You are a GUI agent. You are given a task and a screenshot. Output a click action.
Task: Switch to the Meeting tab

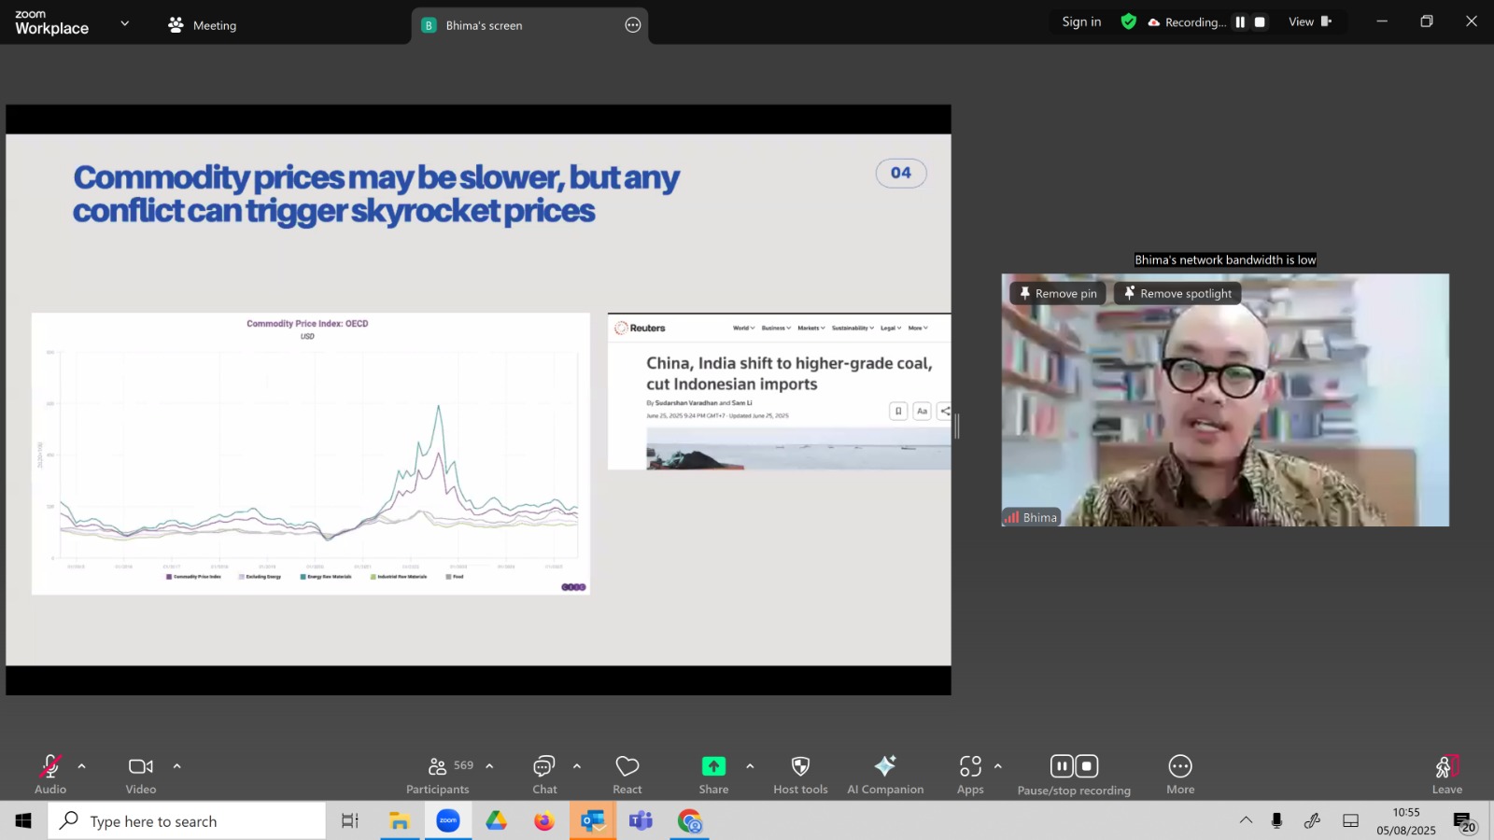pos(202,25)
